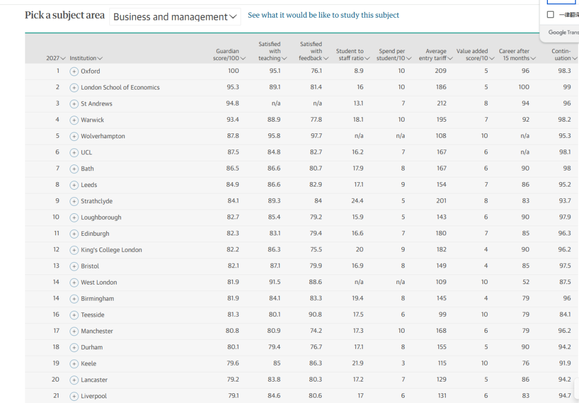Image resolution: width=579 pixels, height=403 pixels.
Task: Click the Manchester institution name
Action: [97, 331]
